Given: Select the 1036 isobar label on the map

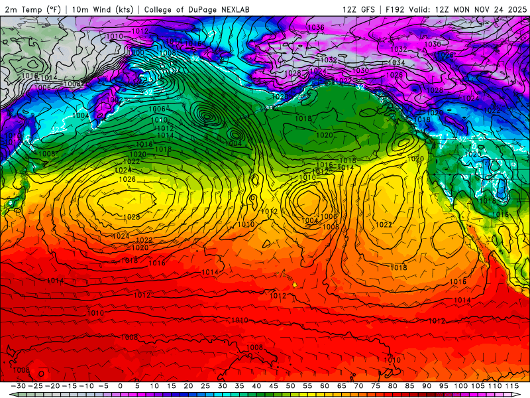Looking at the screenshot, I should coord(316,27).
